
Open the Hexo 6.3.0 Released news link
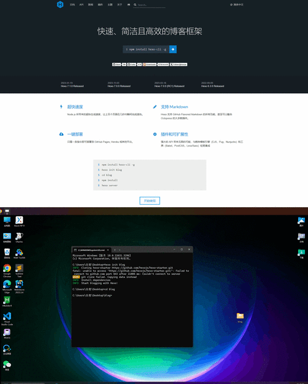pyautogui.click(x=213, y=86)
